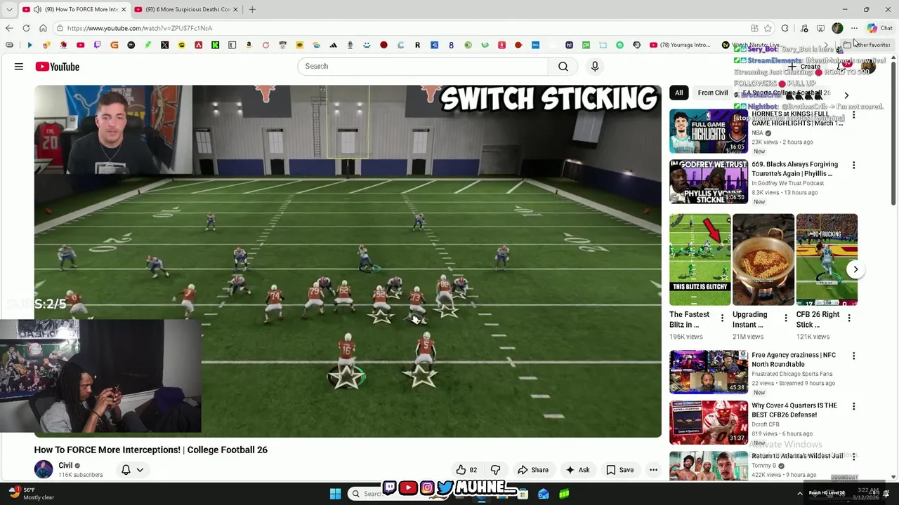
Task: Go to the YouTube home logo
Action: (58, 67)
